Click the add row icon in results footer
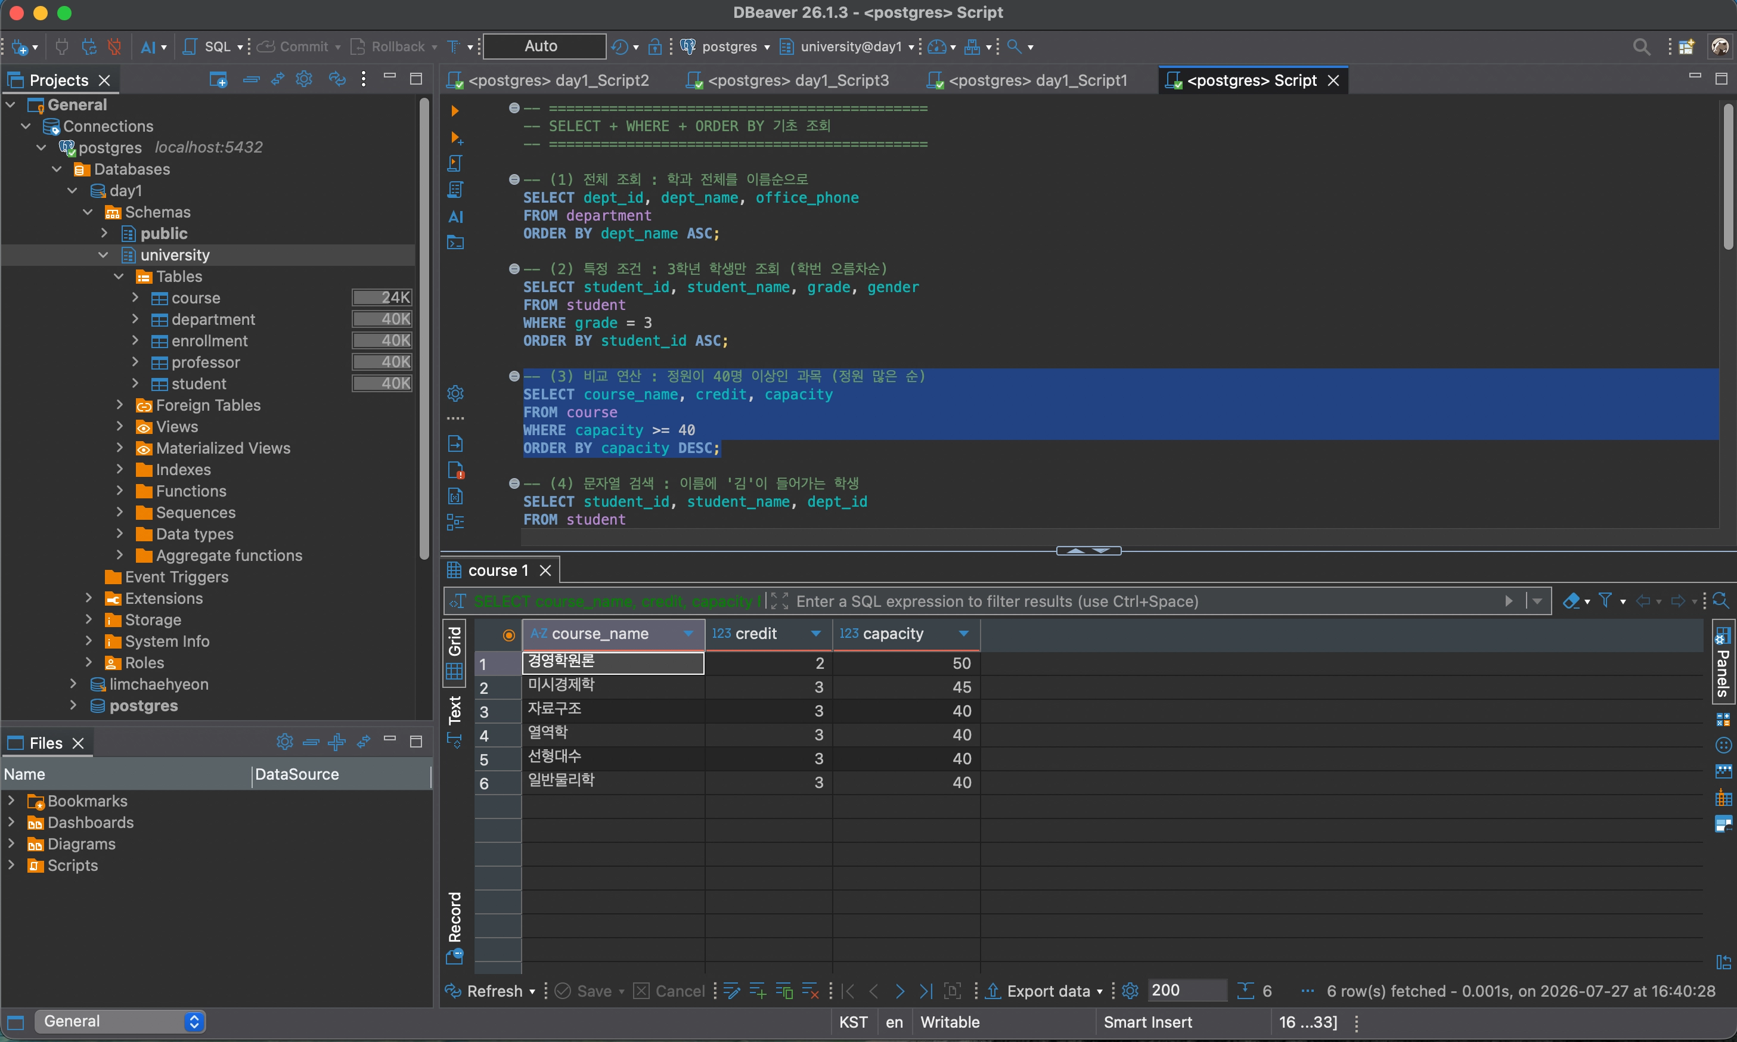Screen dimensions: 1737x1042 [x=758, y=991]
